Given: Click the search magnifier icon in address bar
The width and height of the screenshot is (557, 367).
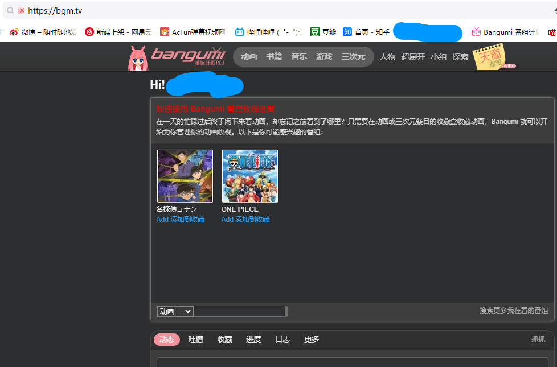Looking at the screenshot, I should [10, 10].
